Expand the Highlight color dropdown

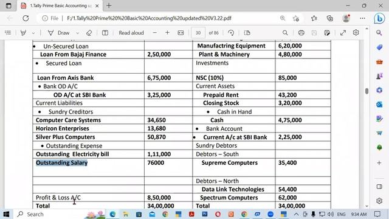(33, 33)
